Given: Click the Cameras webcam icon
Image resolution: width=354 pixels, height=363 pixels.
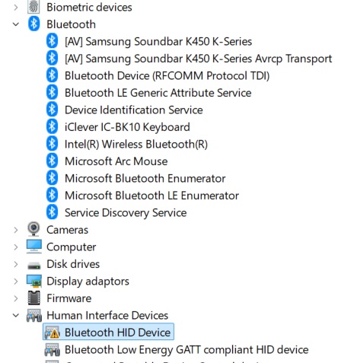Looking at the screenshot, I should pos(33,229).
